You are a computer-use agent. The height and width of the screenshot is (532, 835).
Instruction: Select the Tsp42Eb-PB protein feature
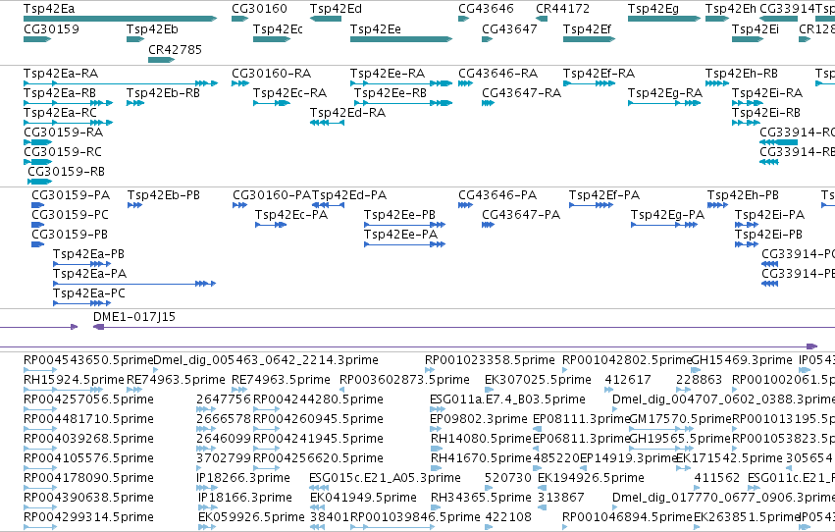tap(134, 205)
